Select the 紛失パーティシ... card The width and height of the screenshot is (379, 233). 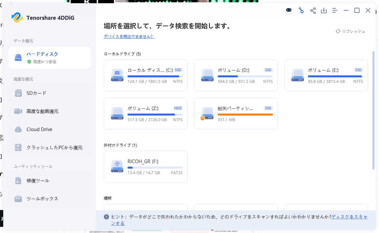(x=236, y=113)
